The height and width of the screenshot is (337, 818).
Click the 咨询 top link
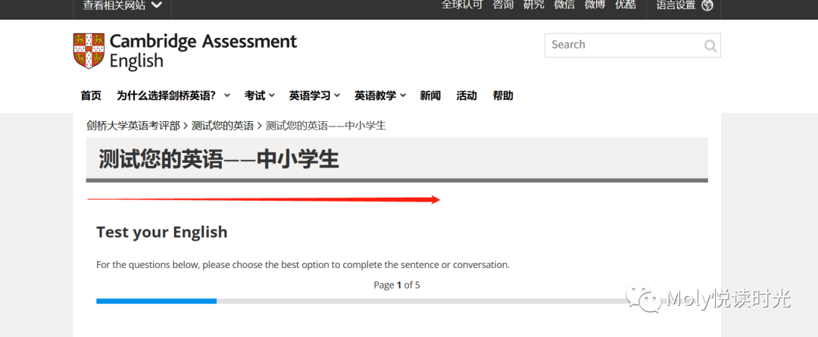(504, 5)
